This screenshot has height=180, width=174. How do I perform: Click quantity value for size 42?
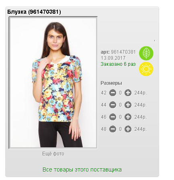click(x=120, y=93)
